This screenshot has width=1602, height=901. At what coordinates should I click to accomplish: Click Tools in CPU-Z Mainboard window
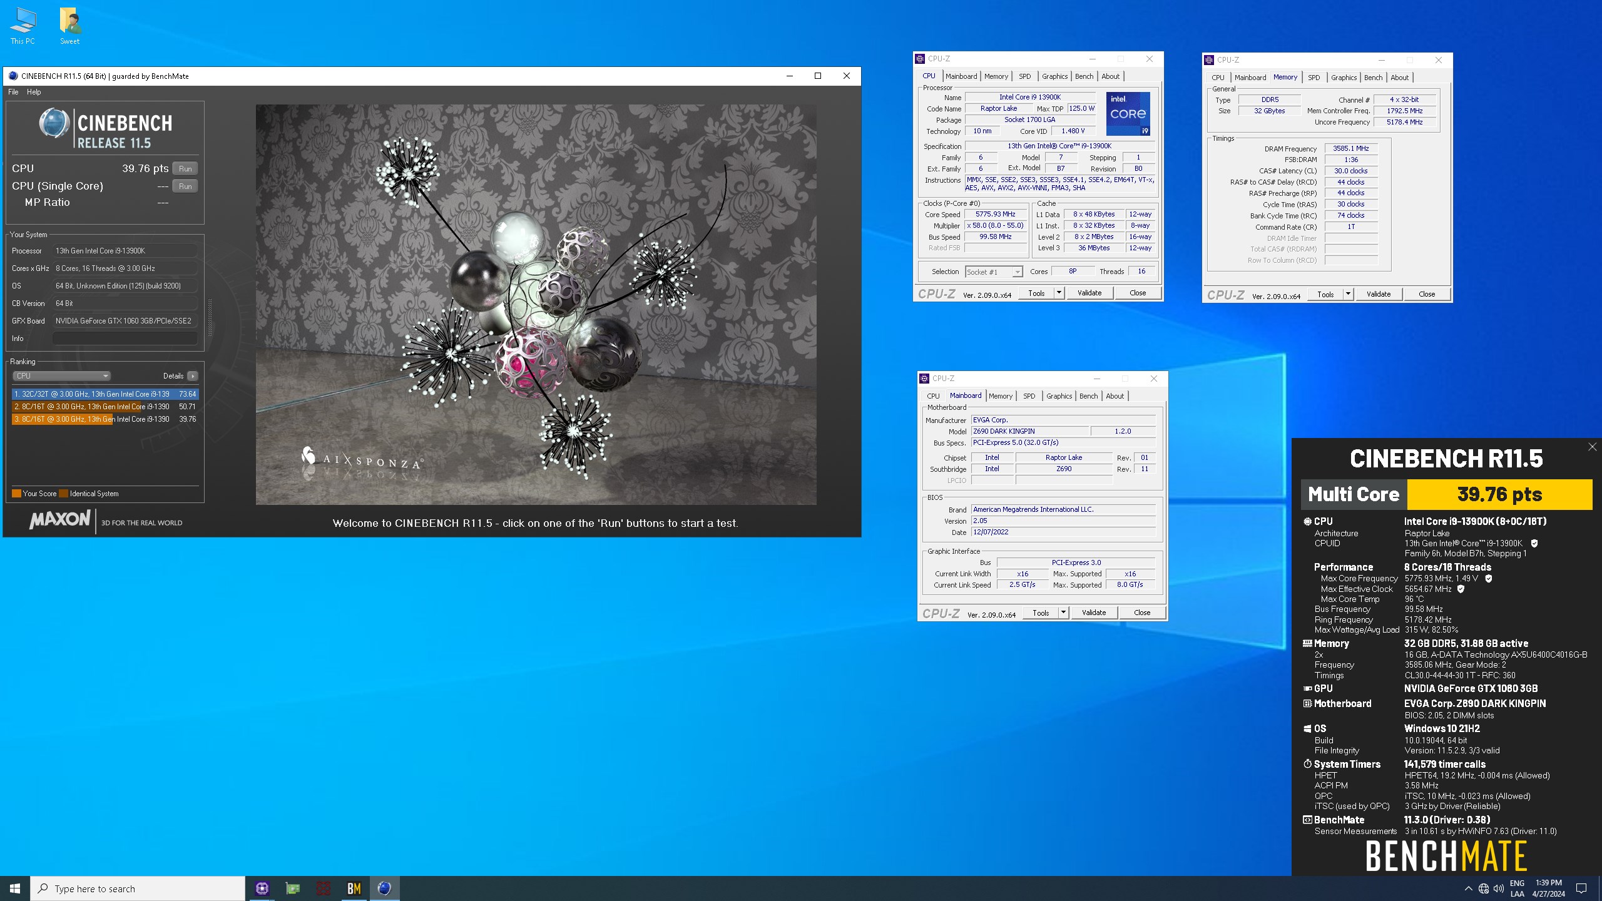click(x=1041, y=613)
